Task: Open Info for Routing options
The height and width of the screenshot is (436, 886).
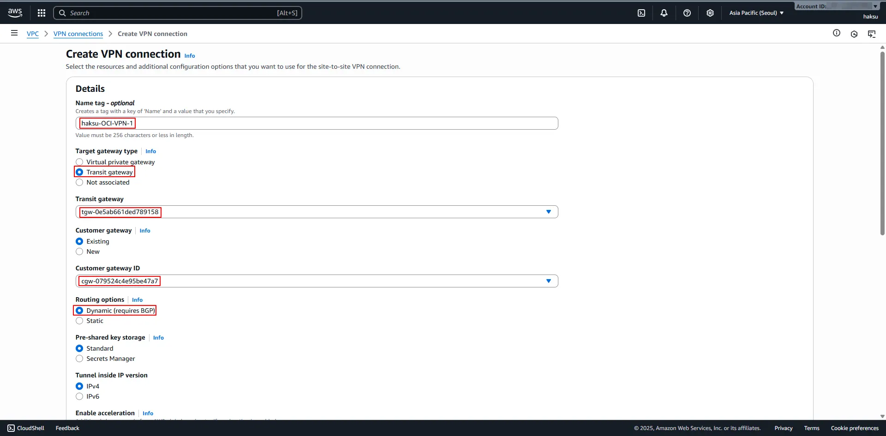Action: [137, 300]
